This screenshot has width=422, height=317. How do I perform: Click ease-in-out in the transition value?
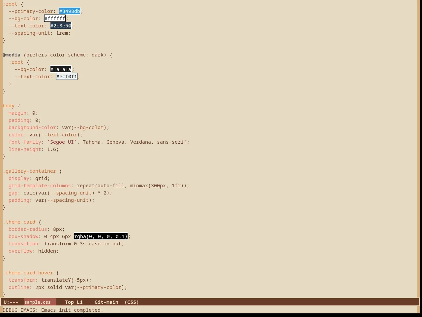(x=105, y=244)
